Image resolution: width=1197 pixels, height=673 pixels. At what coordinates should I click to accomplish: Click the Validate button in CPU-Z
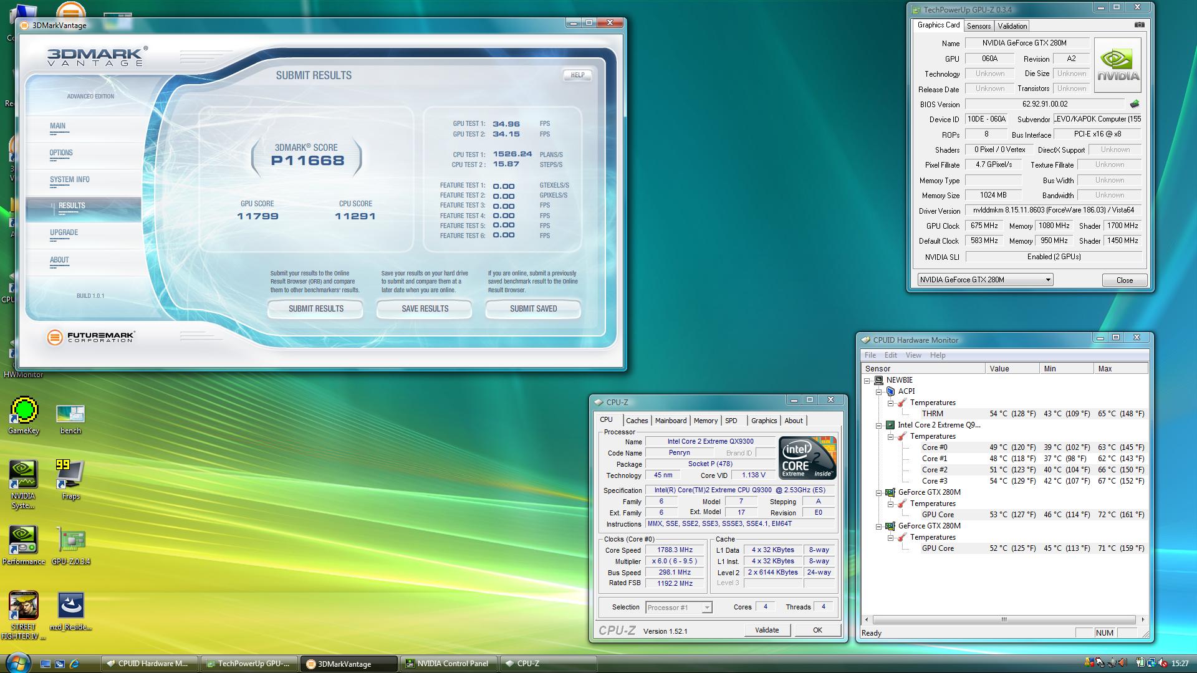[767, 630]
